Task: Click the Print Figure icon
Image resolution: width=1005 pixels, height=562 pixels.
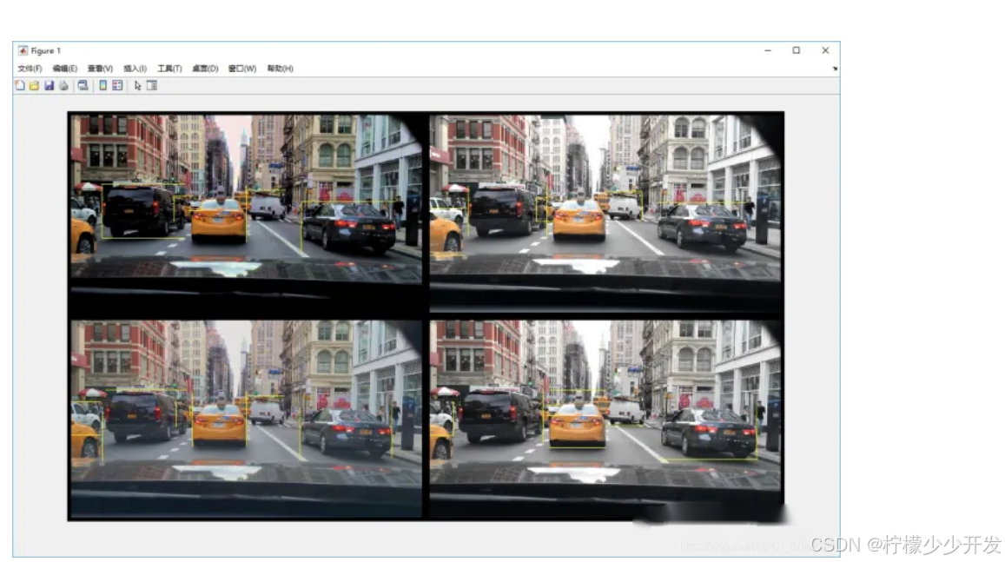Action: pos(63,85)
